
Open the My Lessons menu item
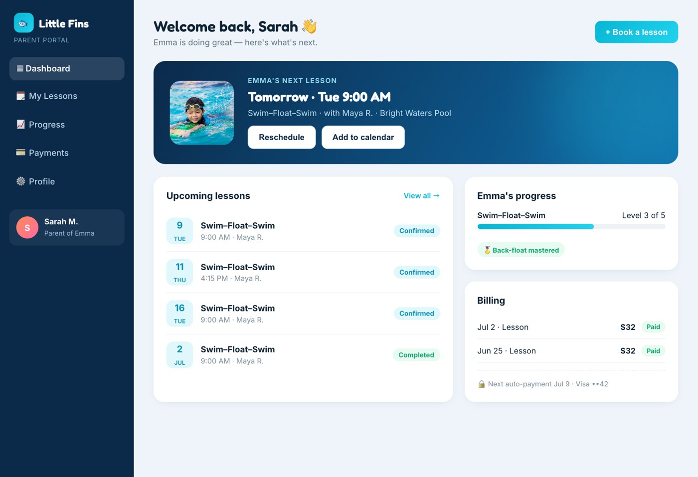67,96
